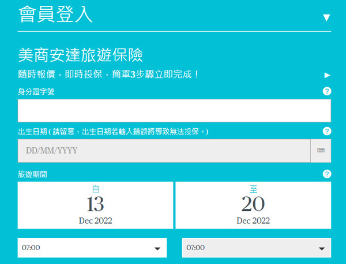The image size is (346, 264).
Task: Focus the 身分證字號 input field
Action: pos(174,110)
